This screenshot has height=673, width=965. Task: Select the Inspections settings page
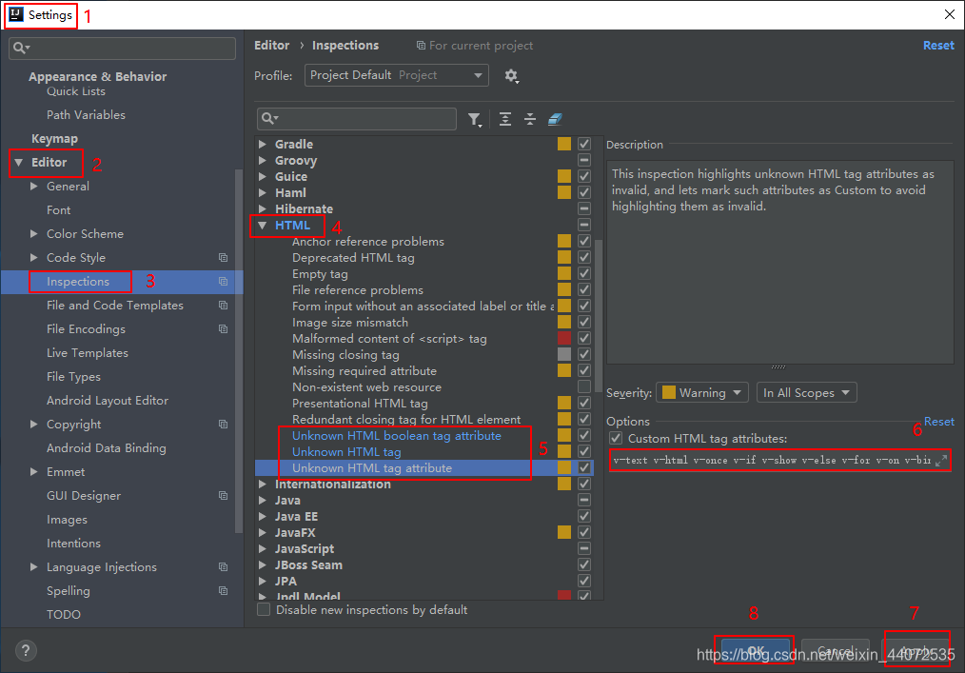[x=78, y=282]
